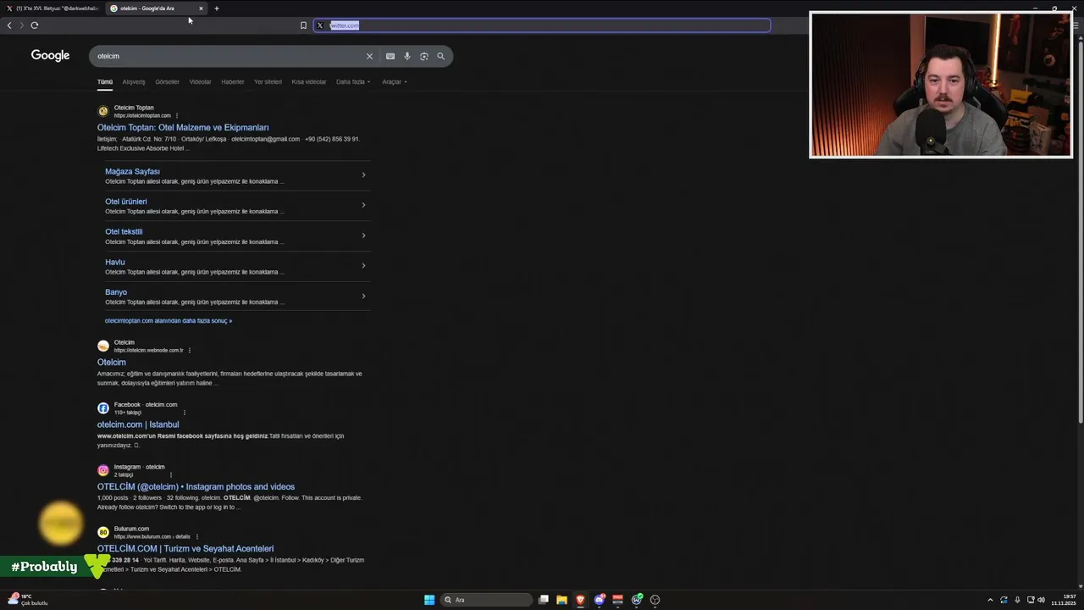
Task: Bookmark this page using the bookmark icon
Action: [x=303, y=25]
